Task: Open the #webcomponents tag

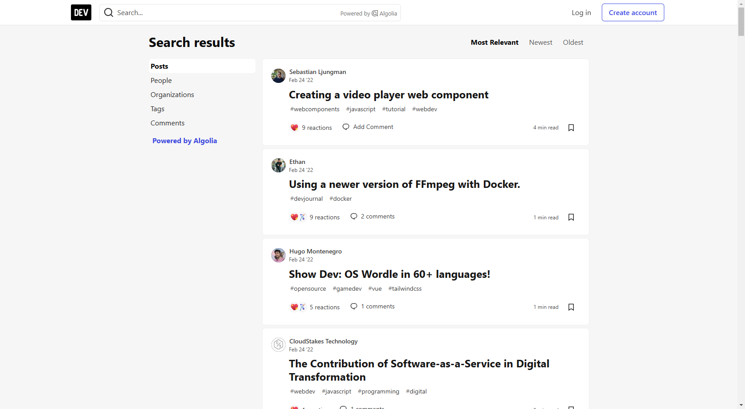Action: click(x=315, y=109)
